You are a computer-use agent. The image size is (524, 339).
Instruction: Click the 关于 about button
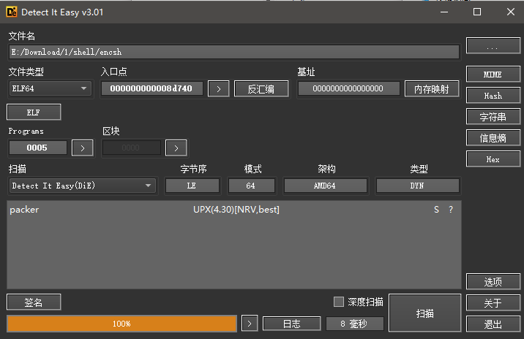(493, 303)
